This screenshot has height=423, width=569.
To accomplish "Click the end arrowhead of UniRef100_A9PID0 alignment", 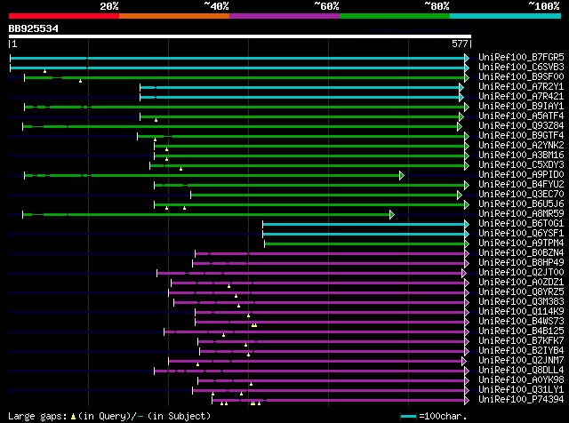I will [402, 176].
